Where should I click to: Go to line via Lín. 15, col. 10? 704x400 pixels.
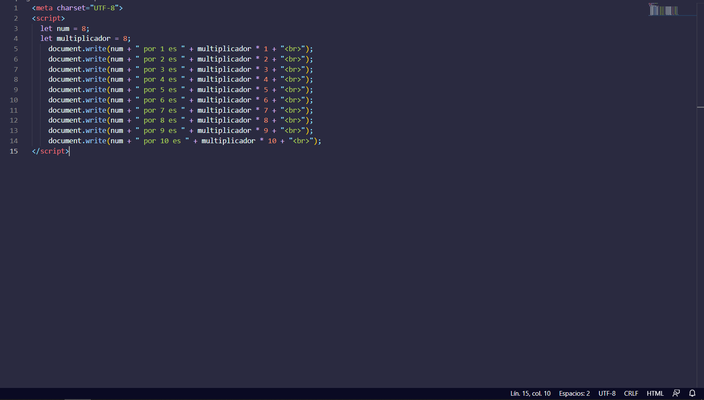pyautogui.click(x=530, y=393)
